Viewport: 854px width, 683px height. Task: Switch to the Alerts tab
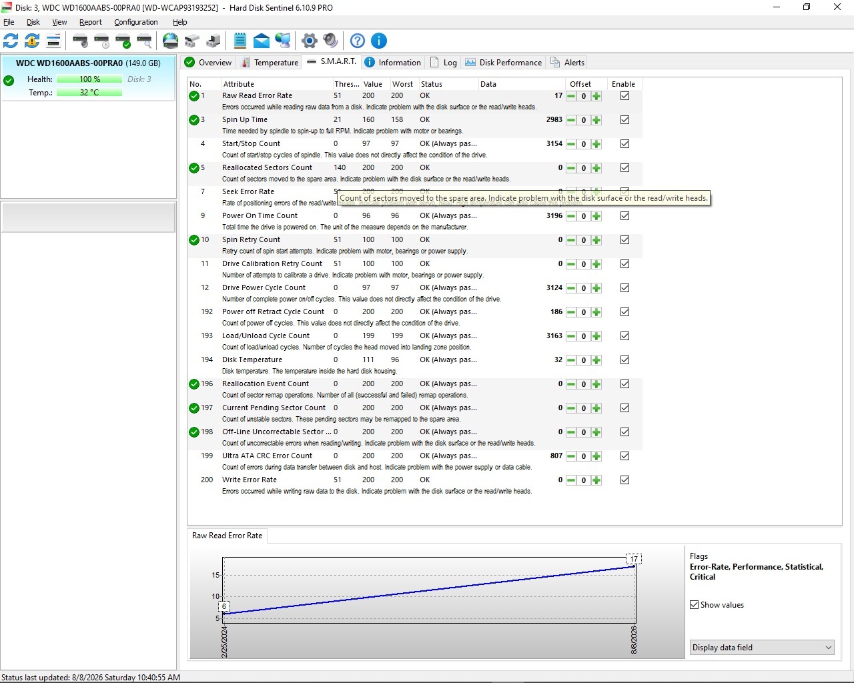[x=567, y=63]
